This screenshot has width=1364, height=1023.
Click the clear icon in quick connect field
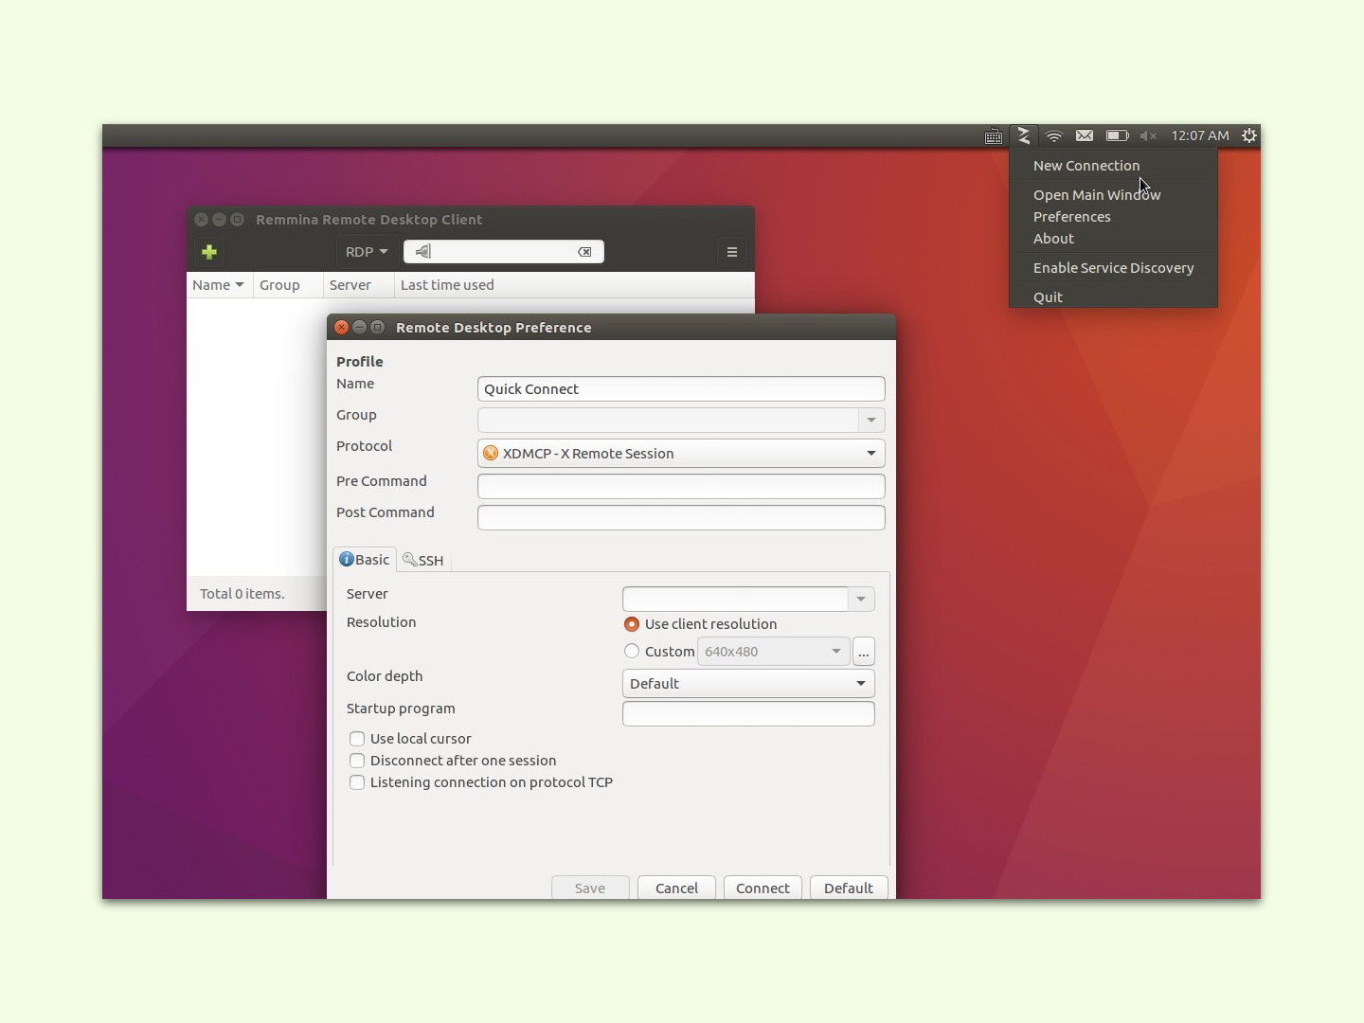coord(584,252)
